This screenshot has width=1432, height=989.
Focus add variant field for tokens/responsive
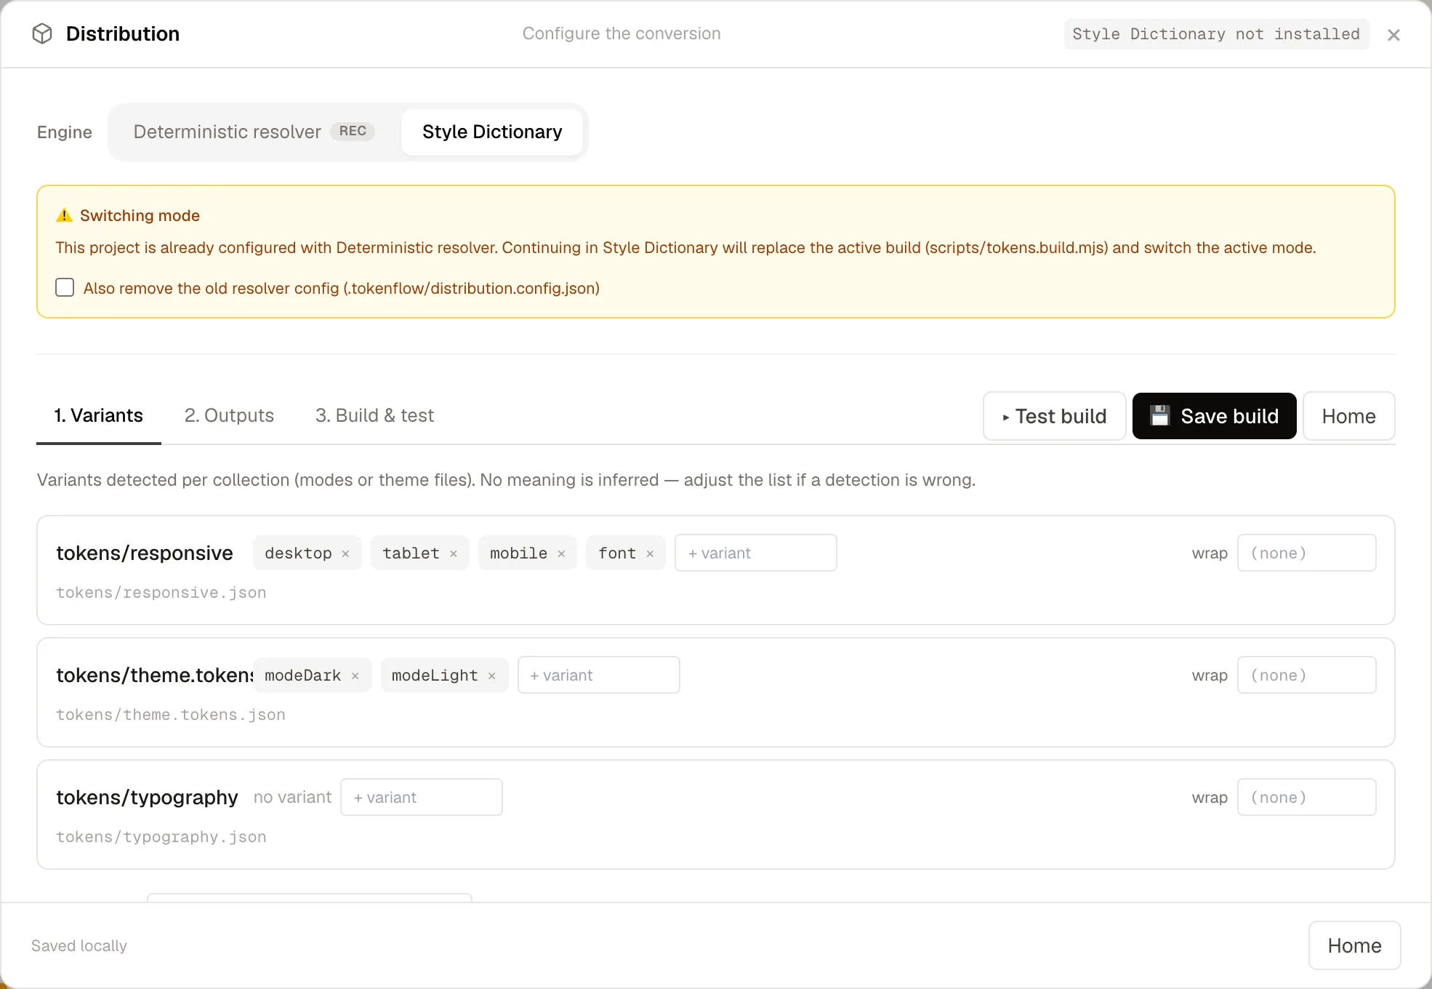756,553
